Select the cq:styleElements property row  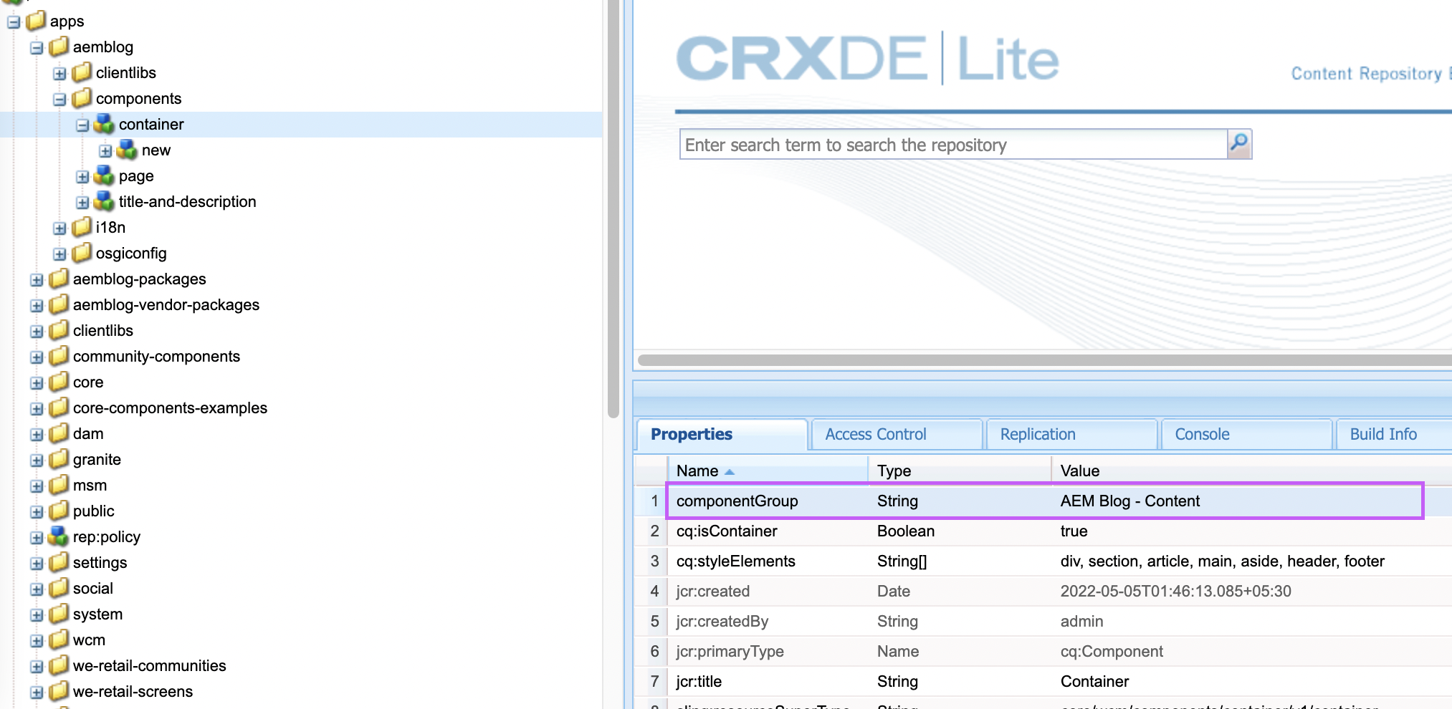[1043, 561]
